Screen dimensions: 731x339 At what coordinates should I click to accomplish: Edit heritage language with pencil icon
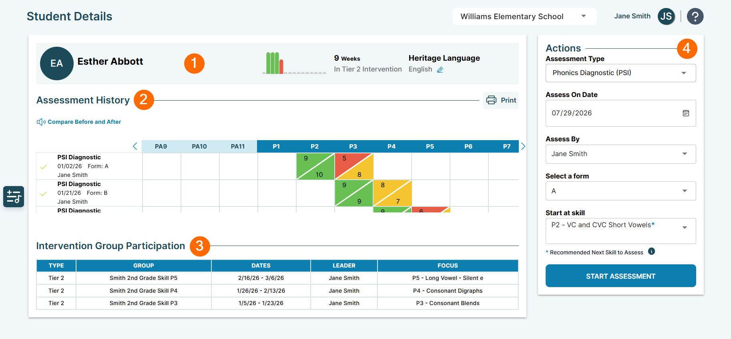pyautogui.click(x=440, y=69)
